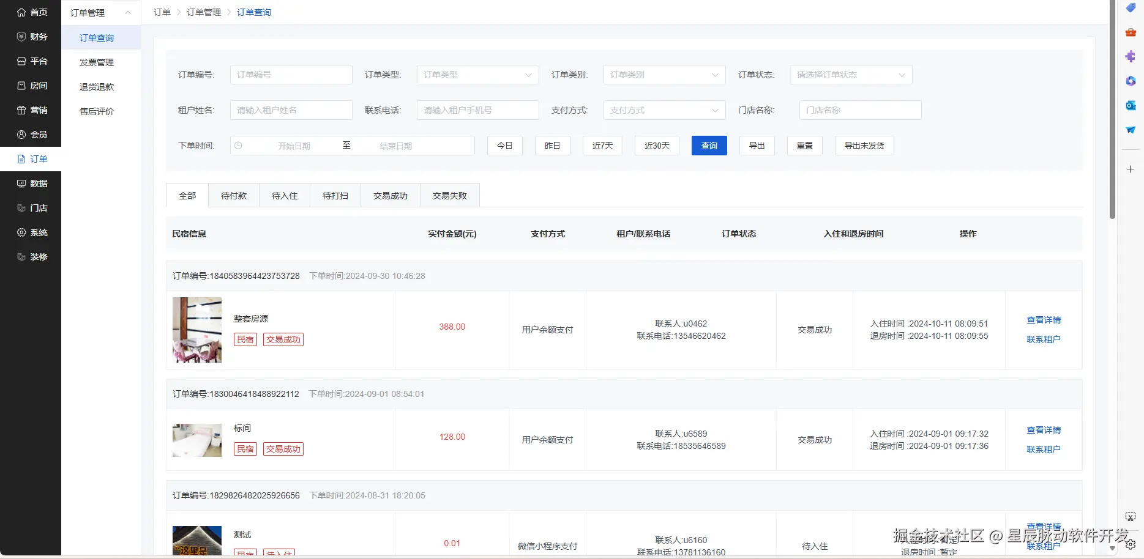
Task: Select the 订单 order sidebar icon
Action: 21,159
